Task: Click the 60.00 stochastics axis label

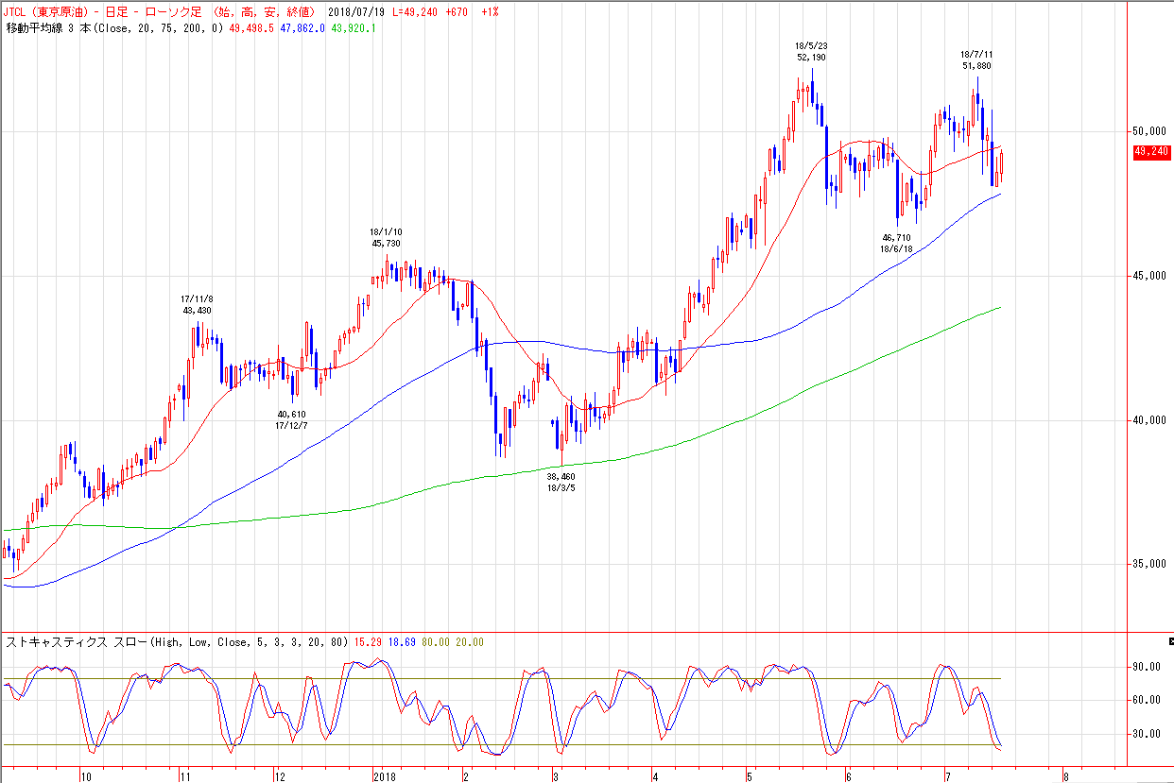Action: click(x=1145, y=700)
